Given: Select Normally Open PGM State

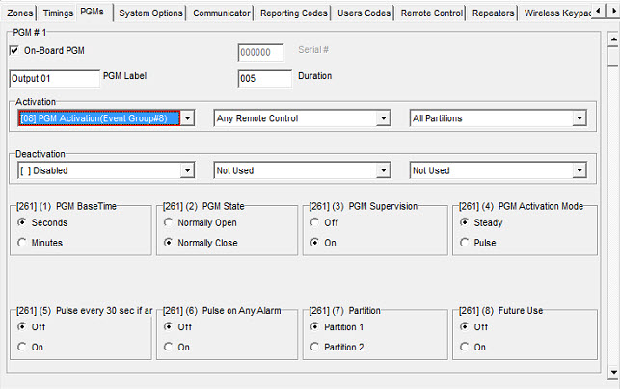Looking at the screenshot, I should pos(169,222).
